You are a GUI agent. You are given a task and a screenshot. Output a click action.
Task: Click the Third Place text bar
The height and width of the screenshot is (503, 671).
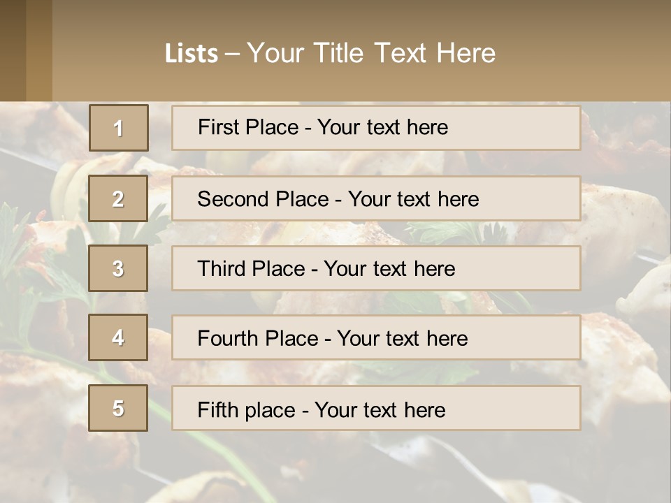click(376, 268)
